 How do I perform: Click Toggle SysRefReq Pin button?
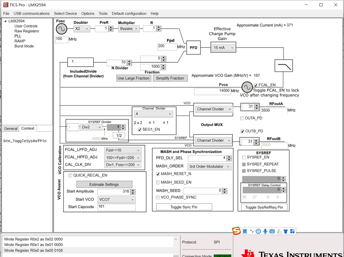(x=264, y=207)
